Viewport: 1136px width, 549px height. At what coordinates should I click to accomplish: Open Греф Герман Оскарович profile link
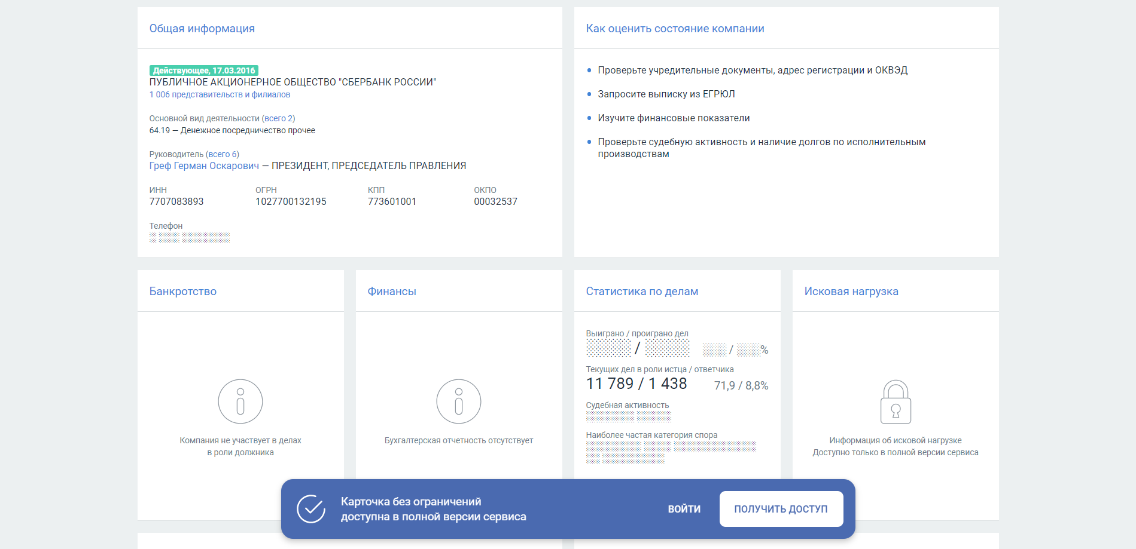[204, 165]
